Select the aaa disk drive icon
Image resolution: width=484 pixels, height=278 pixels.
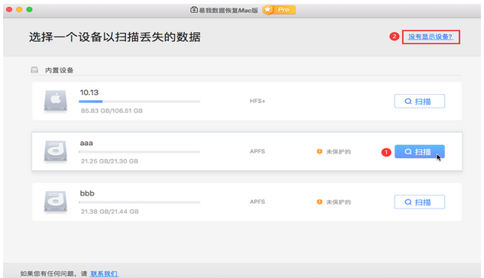click(x=56, y=151)
